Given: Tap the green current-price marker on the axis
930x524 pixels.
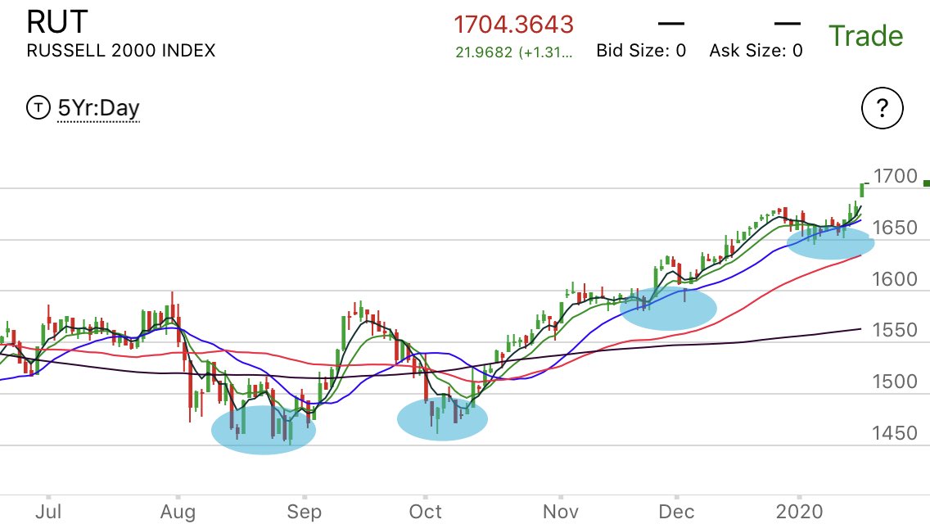Looking at the screenshot, I should click(x=927, y=184).
